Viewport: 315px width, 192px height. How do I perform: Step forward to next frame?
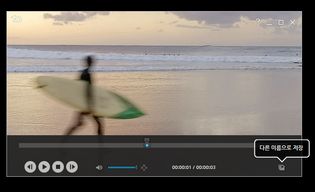tap(72, 167)
